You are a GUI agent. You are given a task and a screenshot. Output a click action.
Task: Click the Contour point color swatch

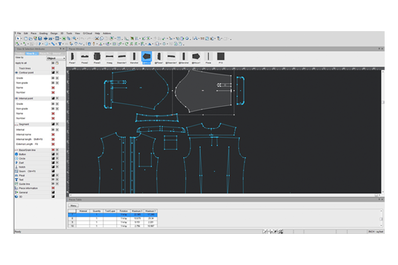(x=52, y=73)
